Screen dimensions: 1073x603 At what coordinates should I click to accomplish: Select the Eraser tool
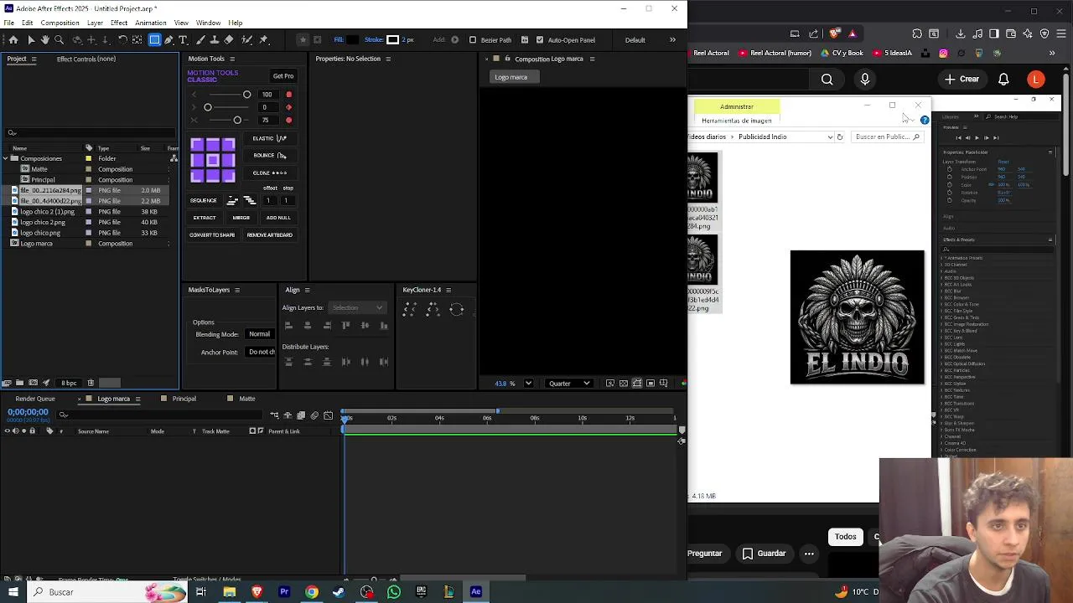[x=229, y=39]
